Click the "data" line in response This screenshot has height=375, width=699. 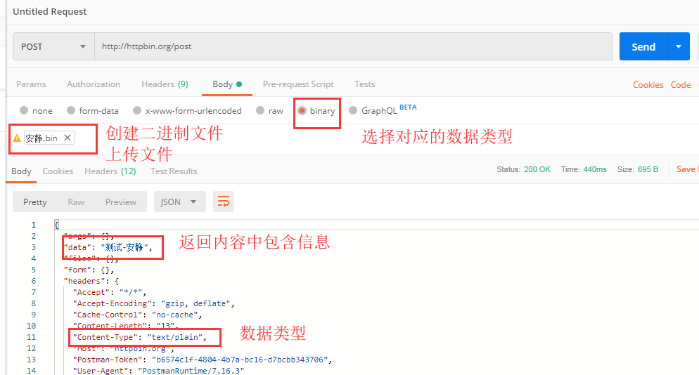pyautogui.click(x=108, y=247)
